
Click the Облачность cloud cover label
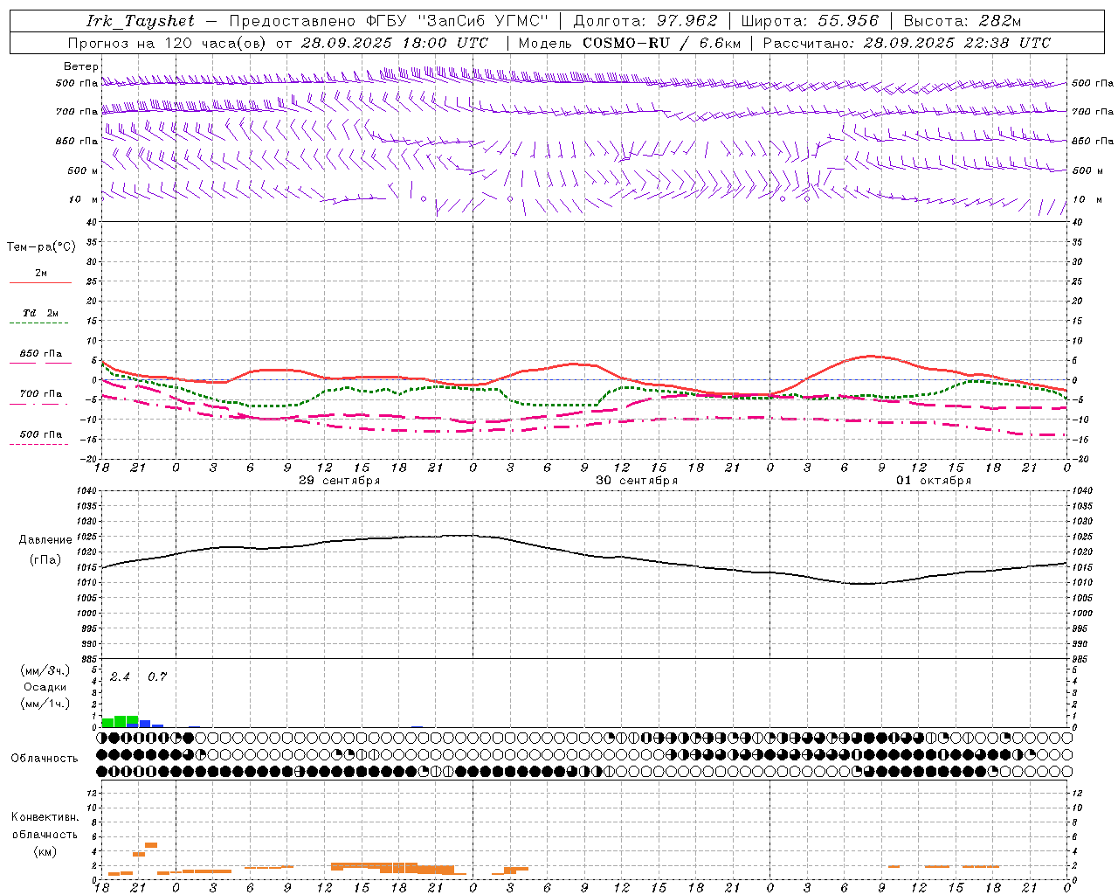click(x=45, y=759)
